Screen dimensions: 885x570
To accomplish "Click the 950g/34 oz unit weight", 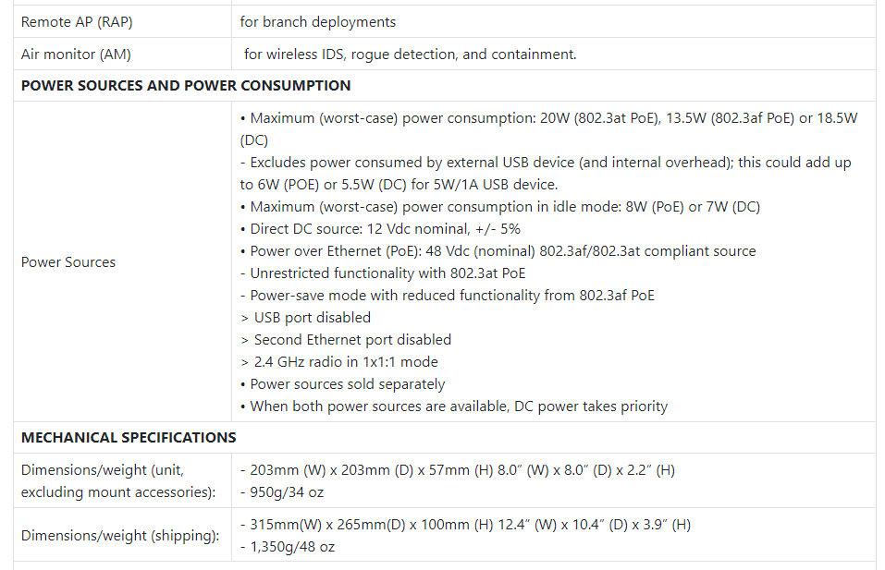I will click(x=281, y=492).
